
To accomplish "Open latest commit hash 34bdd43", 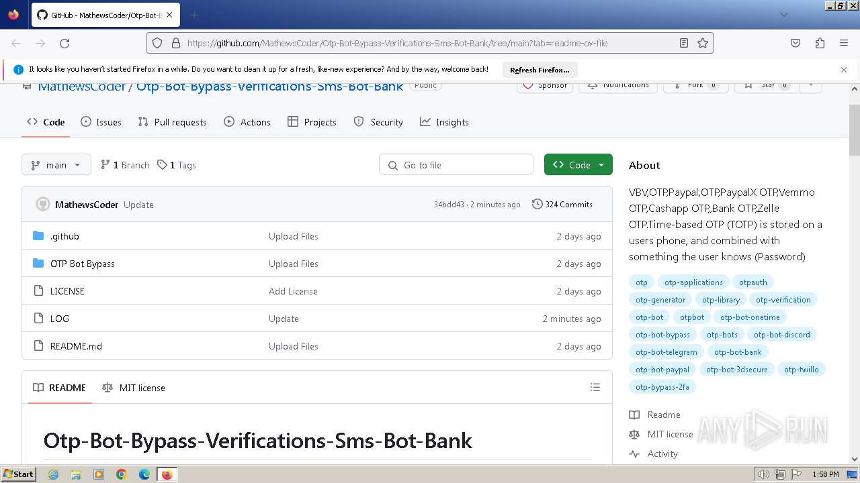I will point(449,205).
